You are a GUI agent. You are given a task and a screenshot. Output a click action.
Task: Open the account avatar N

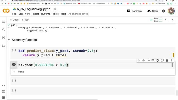pos(171,11)
